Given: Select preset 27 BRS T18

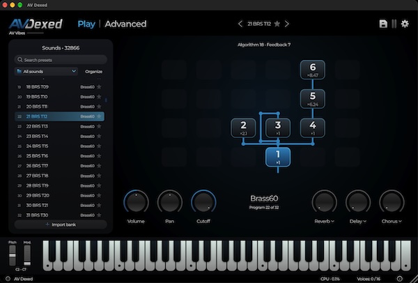Looking at the screenshot, I should (x=59, y=176).
